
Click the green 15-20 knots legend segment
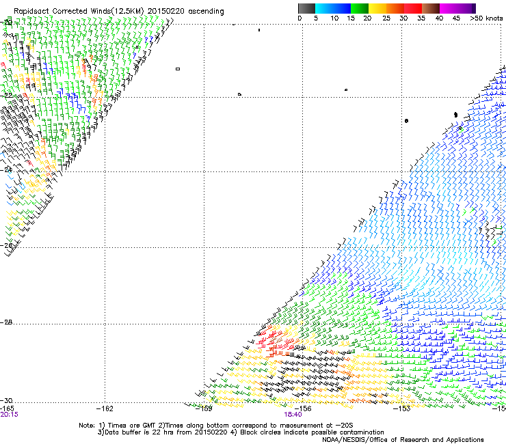pos(360,8)
